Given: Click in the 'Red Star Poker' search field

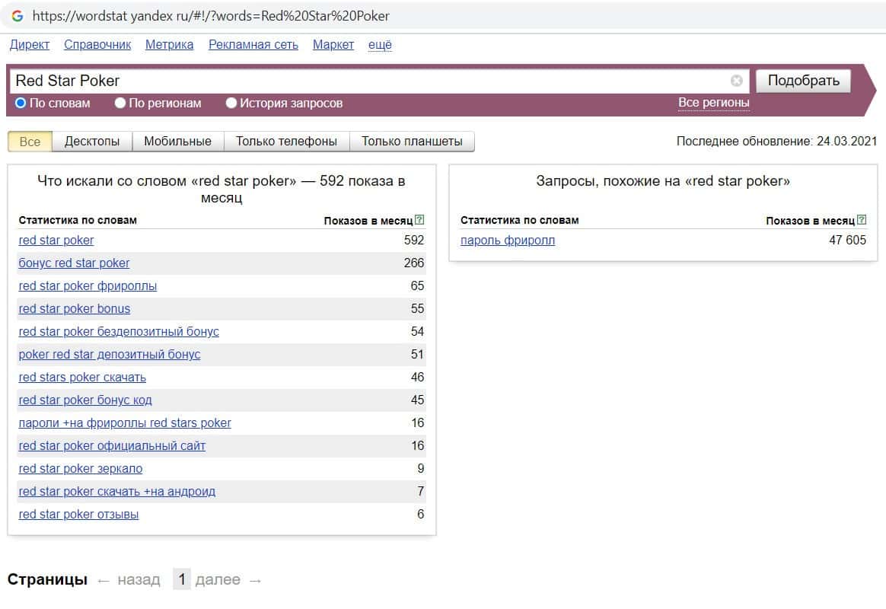Looking at the screenshot, I should coord(365,81).
